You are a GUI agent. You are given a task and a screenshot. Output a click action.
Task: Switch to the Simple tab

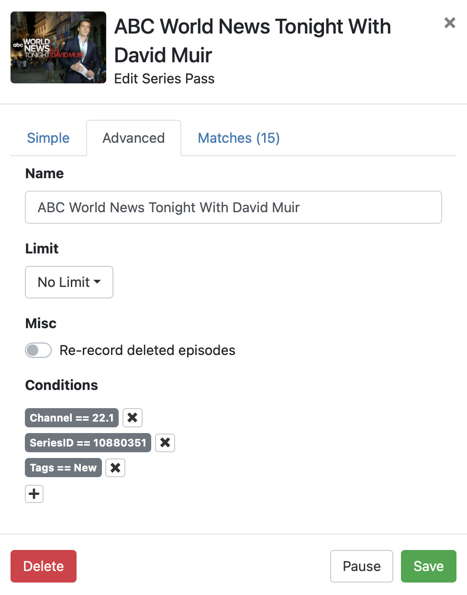48,138
